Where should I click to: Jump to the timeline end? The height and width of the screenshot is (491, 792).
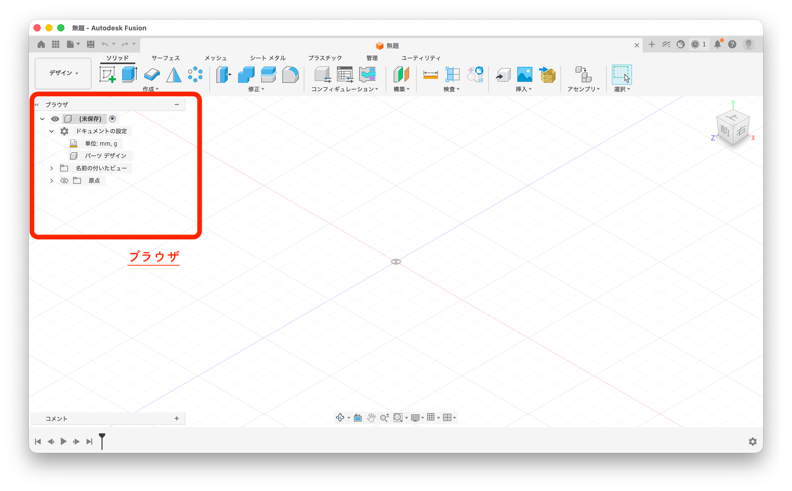[89, 441]
